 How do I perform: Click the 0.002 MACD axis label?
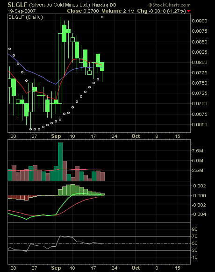tap(200, 186)
